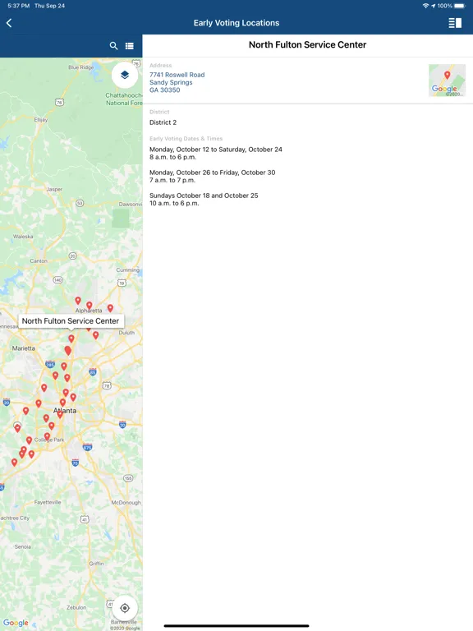Open the Google map thumbnail preview
This screenshot has width=473, height=631.
tap(448, 80)
